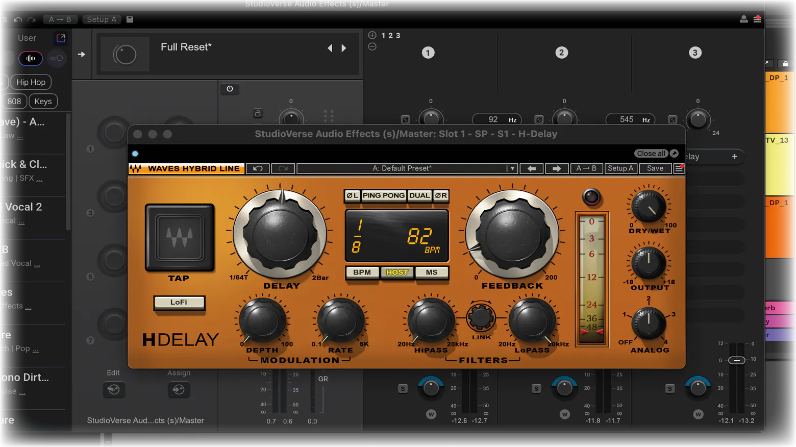This screenshot has height=447, width=796.
Task: Click the large DELAY knob
Action: pos(280,235)
